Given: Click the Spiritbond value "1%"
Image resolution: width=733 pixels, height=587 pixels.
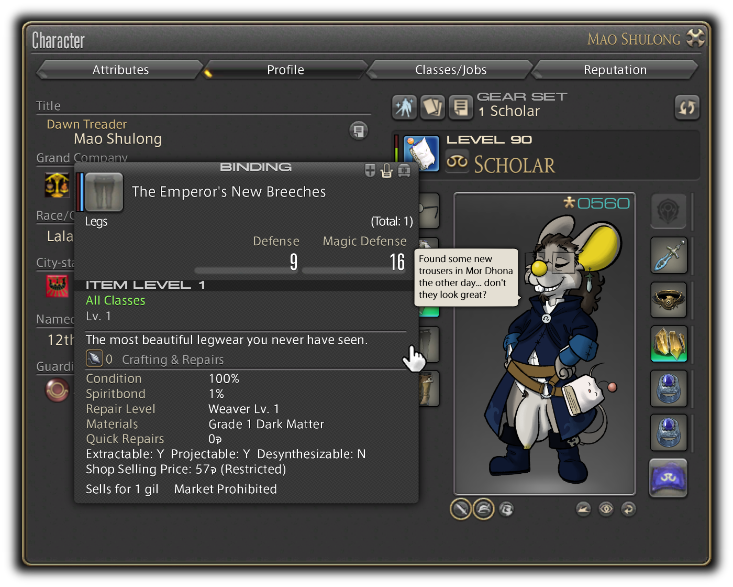Looking at the screenshot, I should point(216,394).
